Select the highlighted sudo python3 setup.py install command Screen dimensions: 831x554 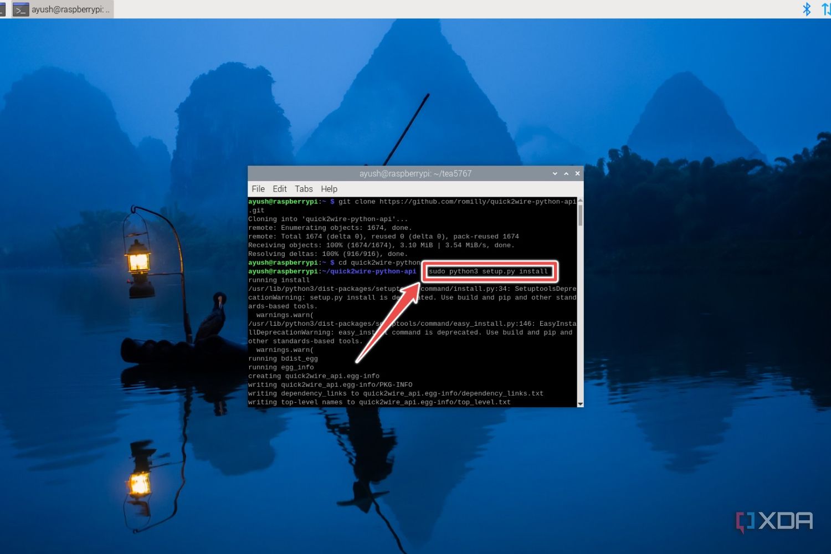[x=489, y=271]
